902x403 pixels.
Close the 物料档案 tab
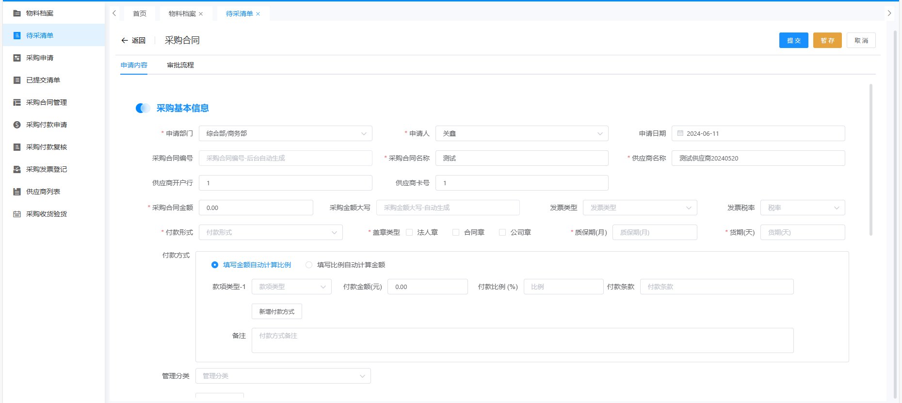201,14
